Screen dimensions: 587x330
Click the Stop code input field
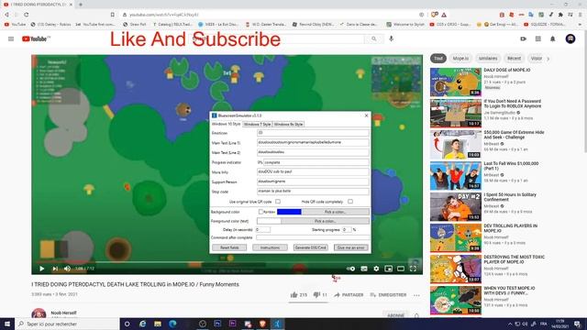tap(313, 192)
